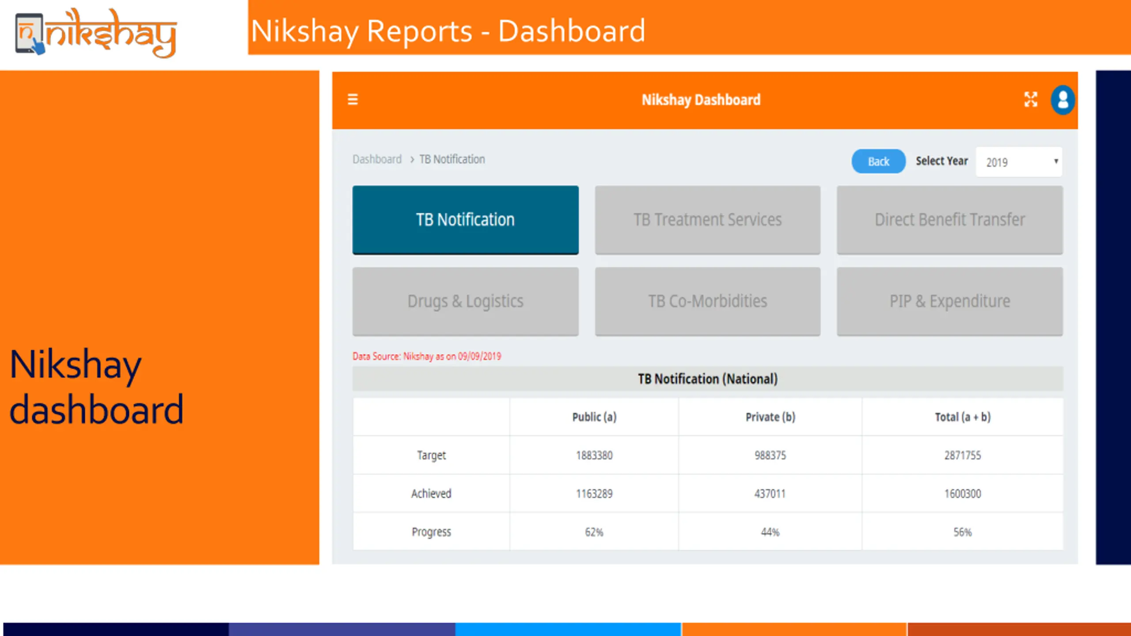Click the total progress value 56%

(963, 532)
